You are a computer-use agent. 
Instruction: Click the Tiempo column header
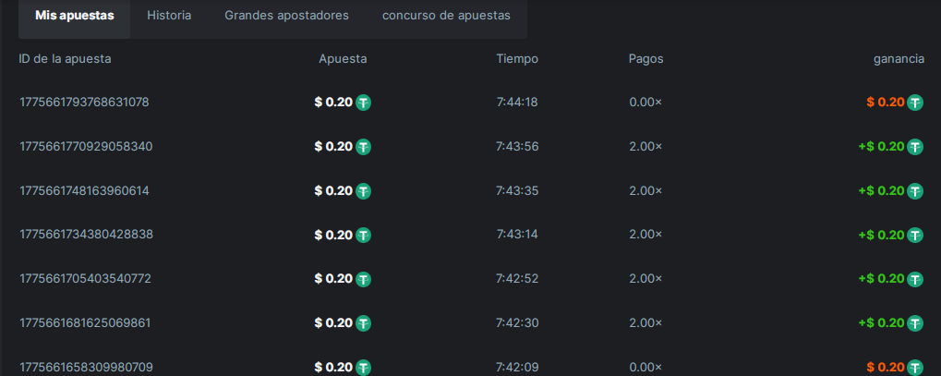coord(517,59)
